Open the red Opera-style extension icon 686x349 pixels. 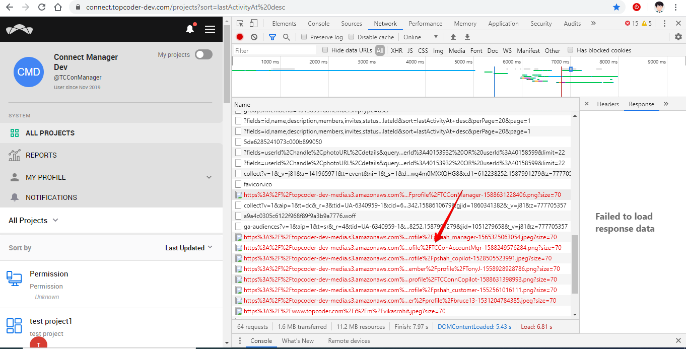coord(637,7)
